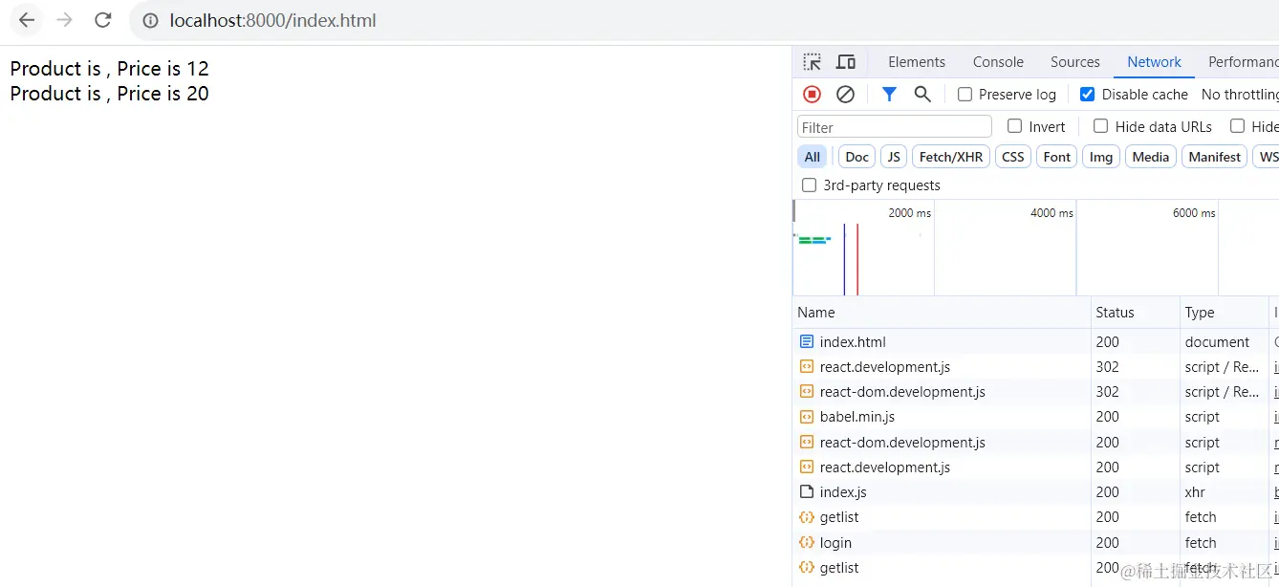Screen dimensions: 1279x587
Task: Select react.development.js request with status 302
Action: (1036, 367)
